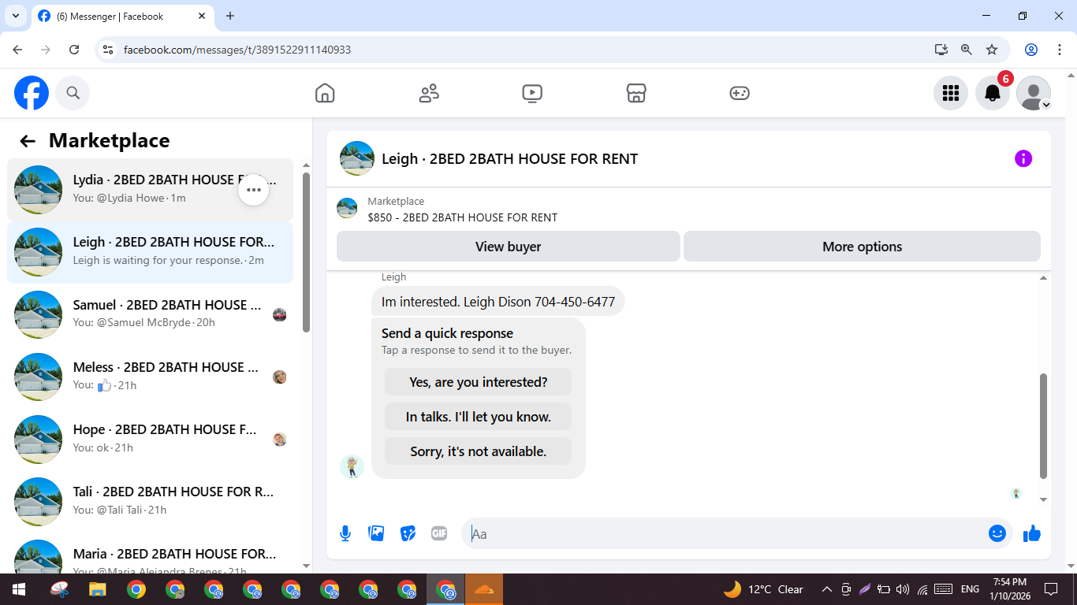Image resolution: width=1077 pixels, height=605 pixels.
Task: Send quick response 'In talks. I'll let you know.'
Action: (x=478, y=417)
